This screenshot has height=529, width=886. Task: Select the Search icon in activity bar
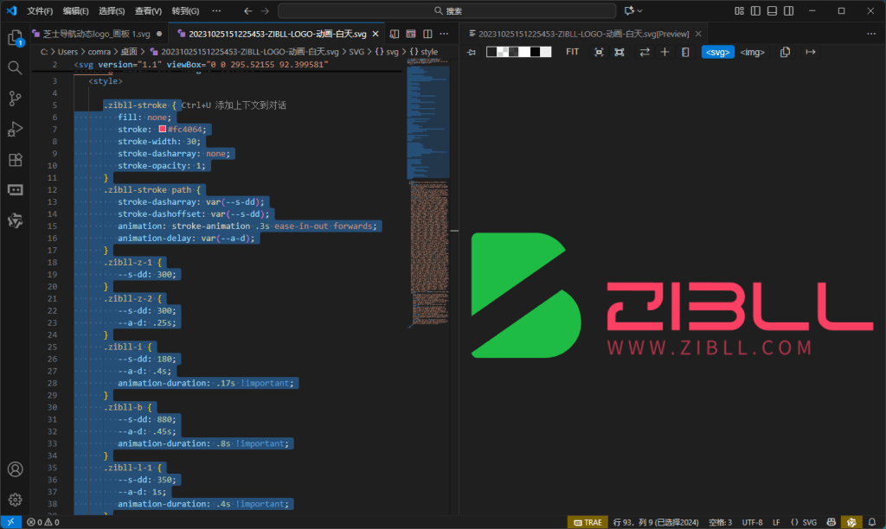[14, 67]
